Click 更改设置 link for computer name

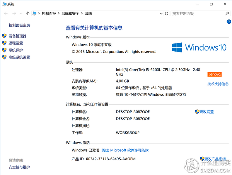(x=207, y=112)
